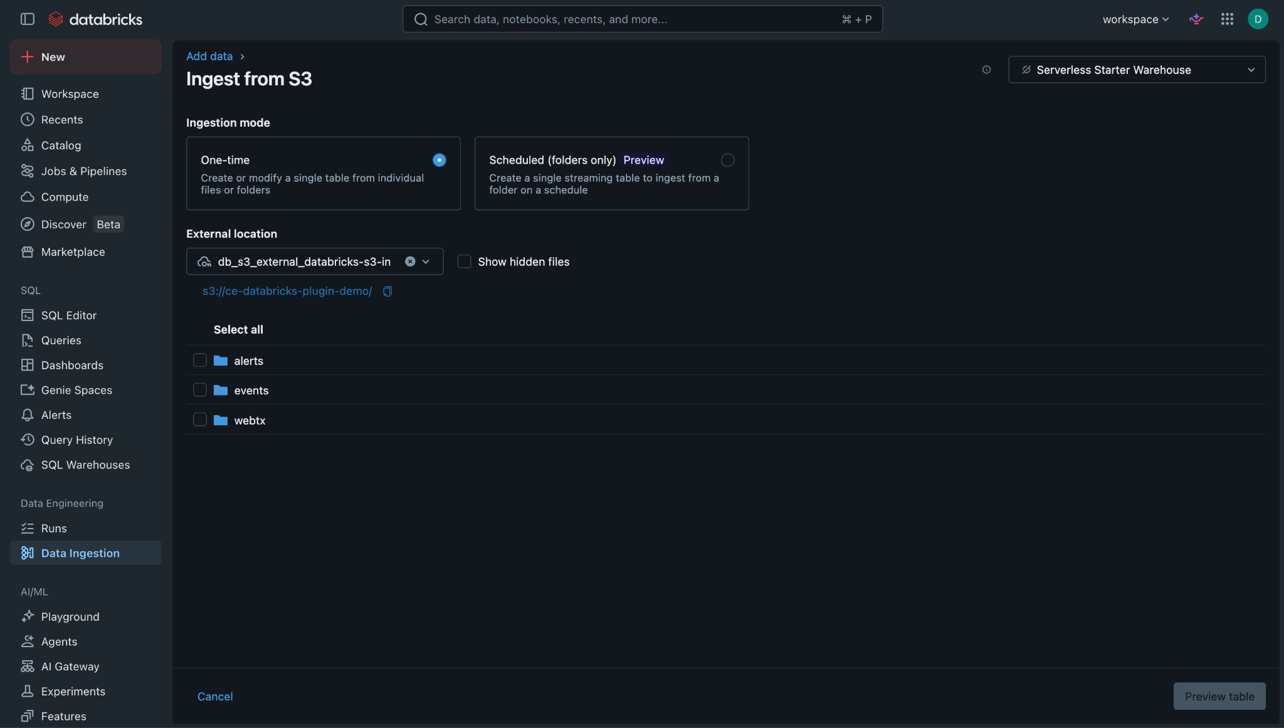Viewport: 1284px width, 728px height.
Task: Click the Dashboards icon
Action: click(27, 365)
